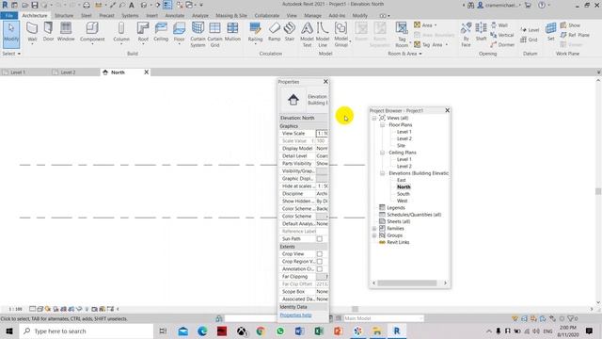Select the Shaft opening tool
602x339 pixels.
click(x=481, y=32)
